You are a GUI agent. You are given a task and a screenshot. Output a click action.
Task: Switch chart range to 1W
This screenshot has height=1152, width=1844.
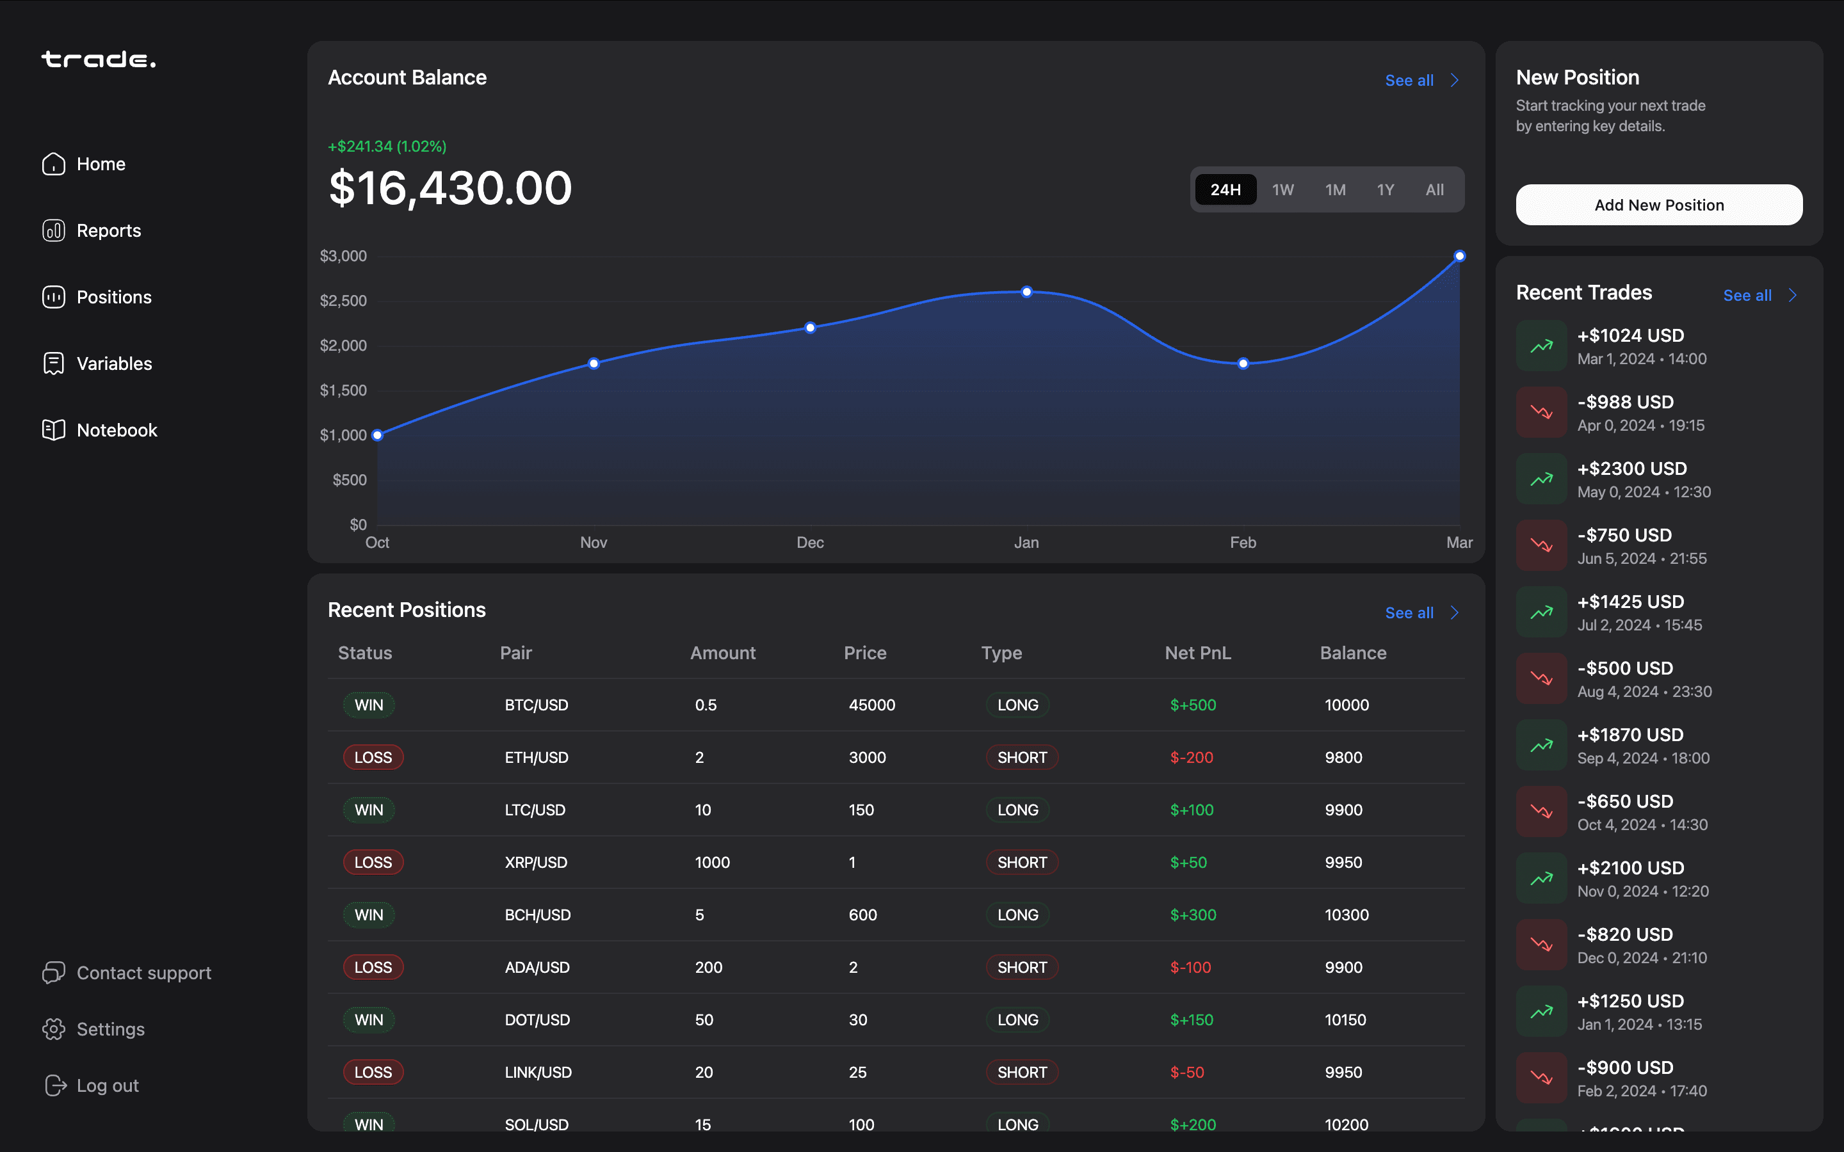tap(1283, 189)
